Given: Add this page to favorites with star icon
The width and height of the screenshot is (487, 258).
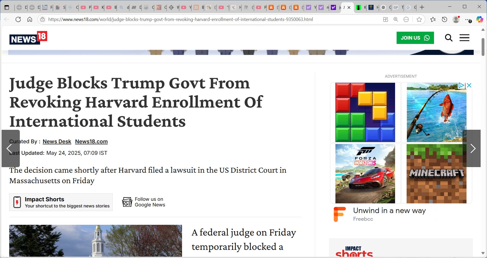Looking at the screenshot, I should click(x=419, y=19).
